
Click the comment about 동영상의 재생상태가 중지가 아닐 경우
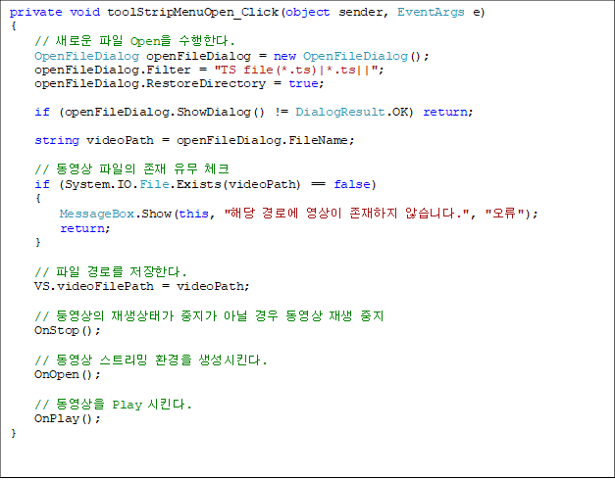click(209, 315)
